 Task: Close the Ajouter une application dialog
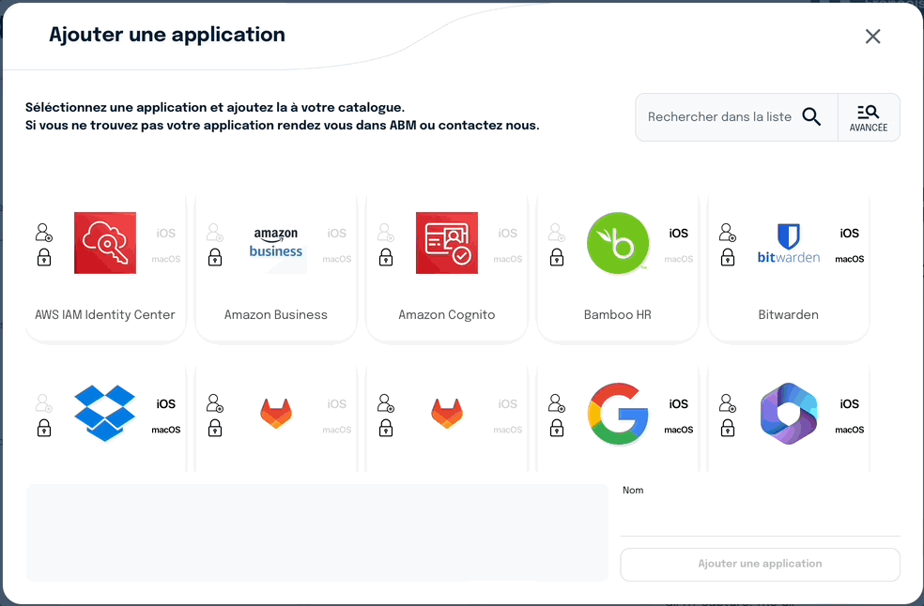pos(872,37)
